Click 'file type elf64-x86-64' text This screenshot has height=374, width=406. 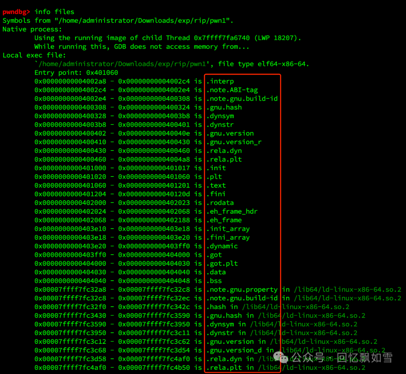point(264,64)
